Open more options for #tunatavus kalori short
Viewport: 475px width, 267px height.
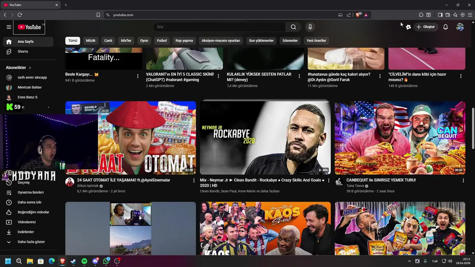380,76
